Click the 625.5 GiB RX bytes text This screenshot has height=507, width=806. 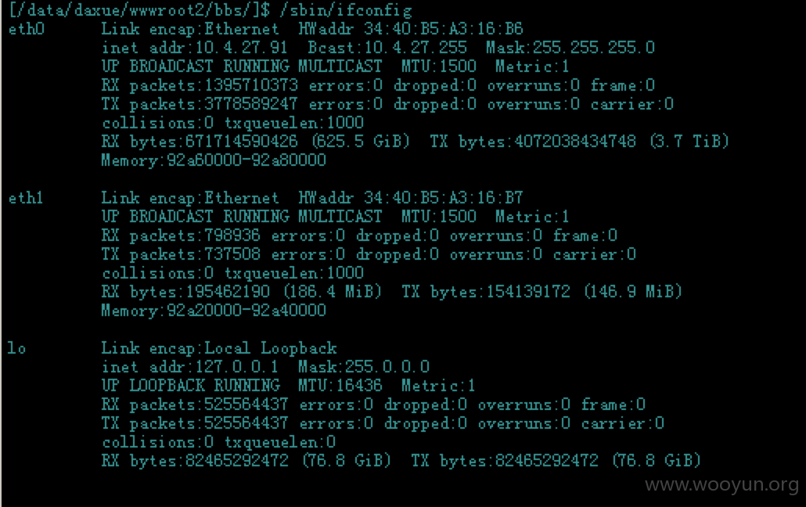[x=361, y=142]
